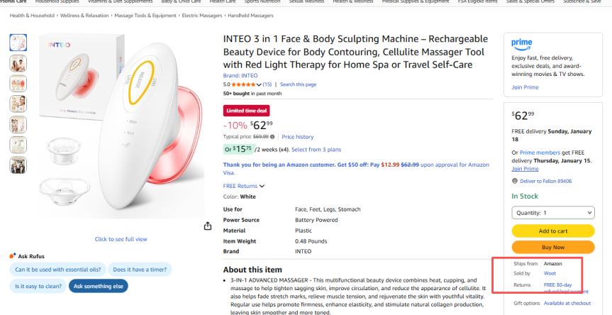Click the five-star rating stars
612x315 pixels.
(245, 84)
